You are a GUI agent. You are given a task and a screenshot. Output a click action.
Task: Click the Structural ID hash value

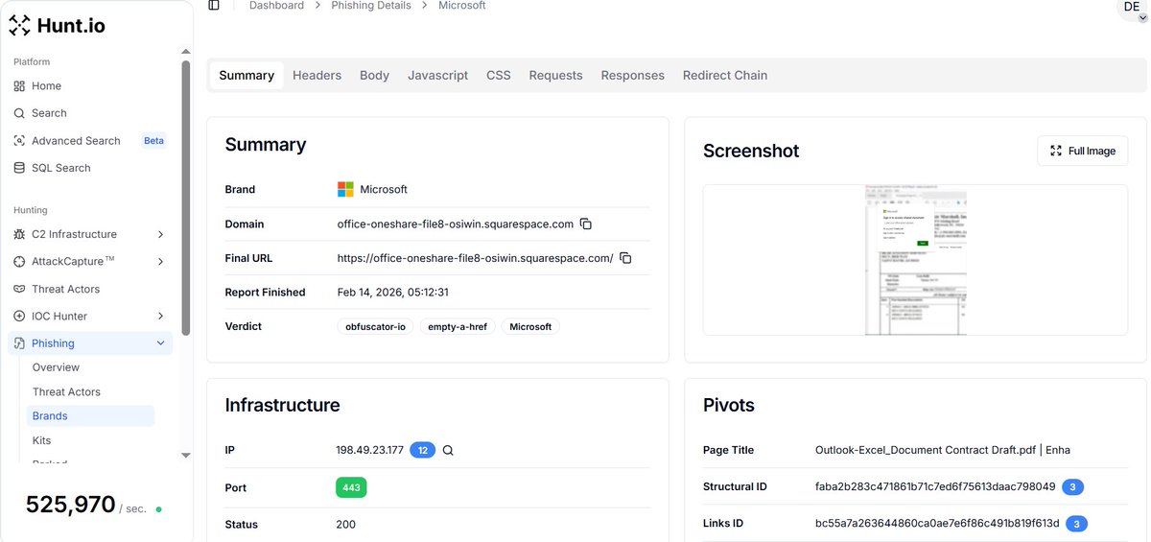coord(935,487)
